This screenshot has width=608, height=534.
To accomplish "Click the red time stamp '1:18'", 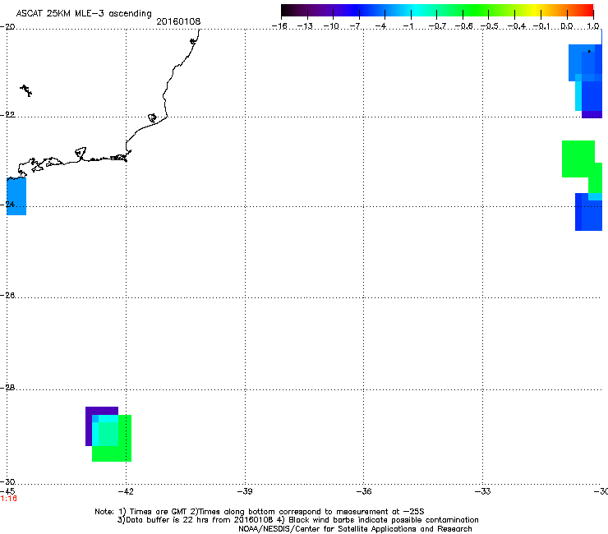I will pyautogui.click(x=8, y=499).
